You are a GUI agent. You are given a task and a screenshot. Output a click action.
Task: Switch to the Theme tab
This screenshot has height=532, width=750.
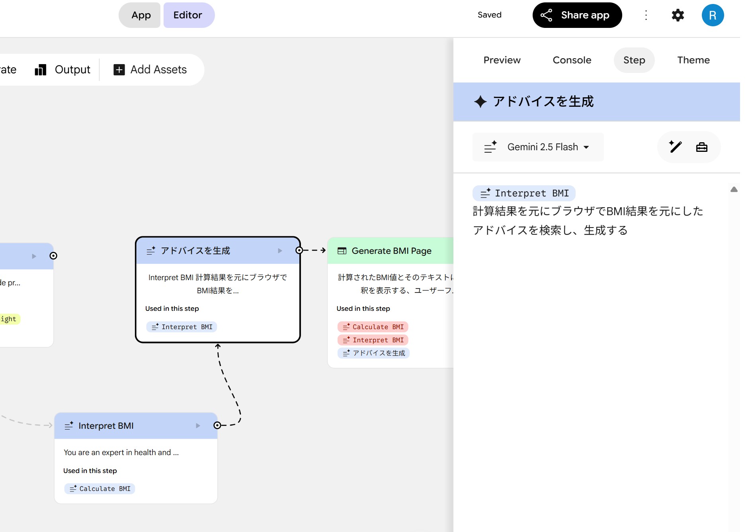[693, 60]
